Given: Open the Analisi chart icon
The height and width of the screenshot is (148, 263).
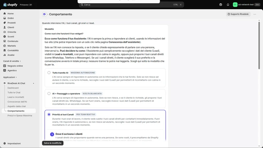Looking at the screenshot, I should point(5,55).
